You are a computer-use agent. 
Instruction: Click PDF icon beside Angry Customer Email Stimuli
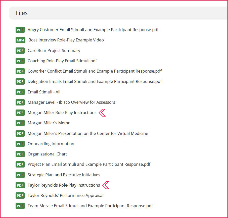tap(20, 30)
